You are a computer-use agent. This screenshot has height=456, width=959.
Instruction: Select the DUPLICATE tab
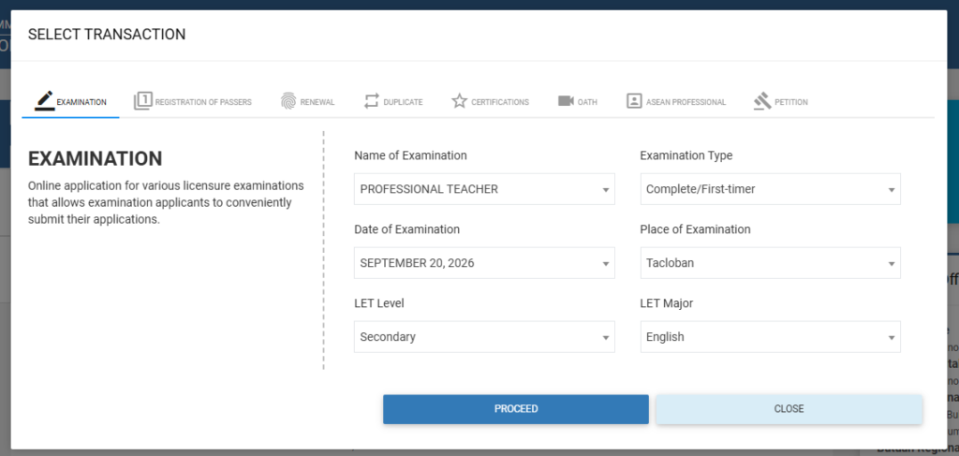coord(403,102)
